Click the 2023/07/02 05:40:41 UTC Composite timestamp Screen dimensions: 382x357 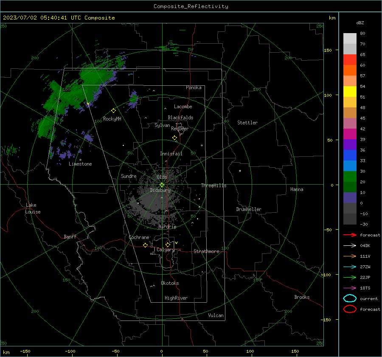[59, 18]
